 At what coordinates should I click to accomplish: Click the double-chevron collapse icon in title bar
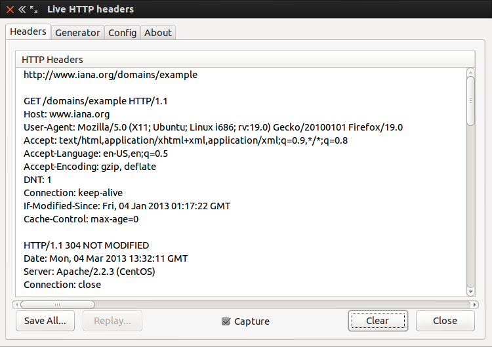(x=22, y=9)
